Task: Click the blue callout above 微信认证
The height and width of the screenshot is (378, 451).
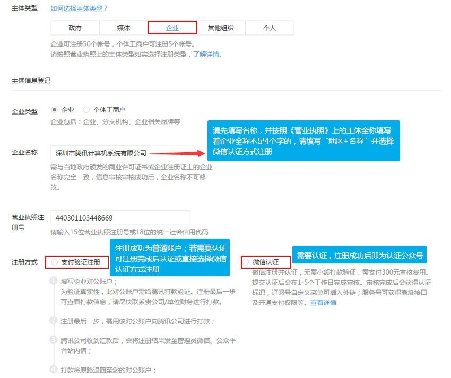Action: 359,255
